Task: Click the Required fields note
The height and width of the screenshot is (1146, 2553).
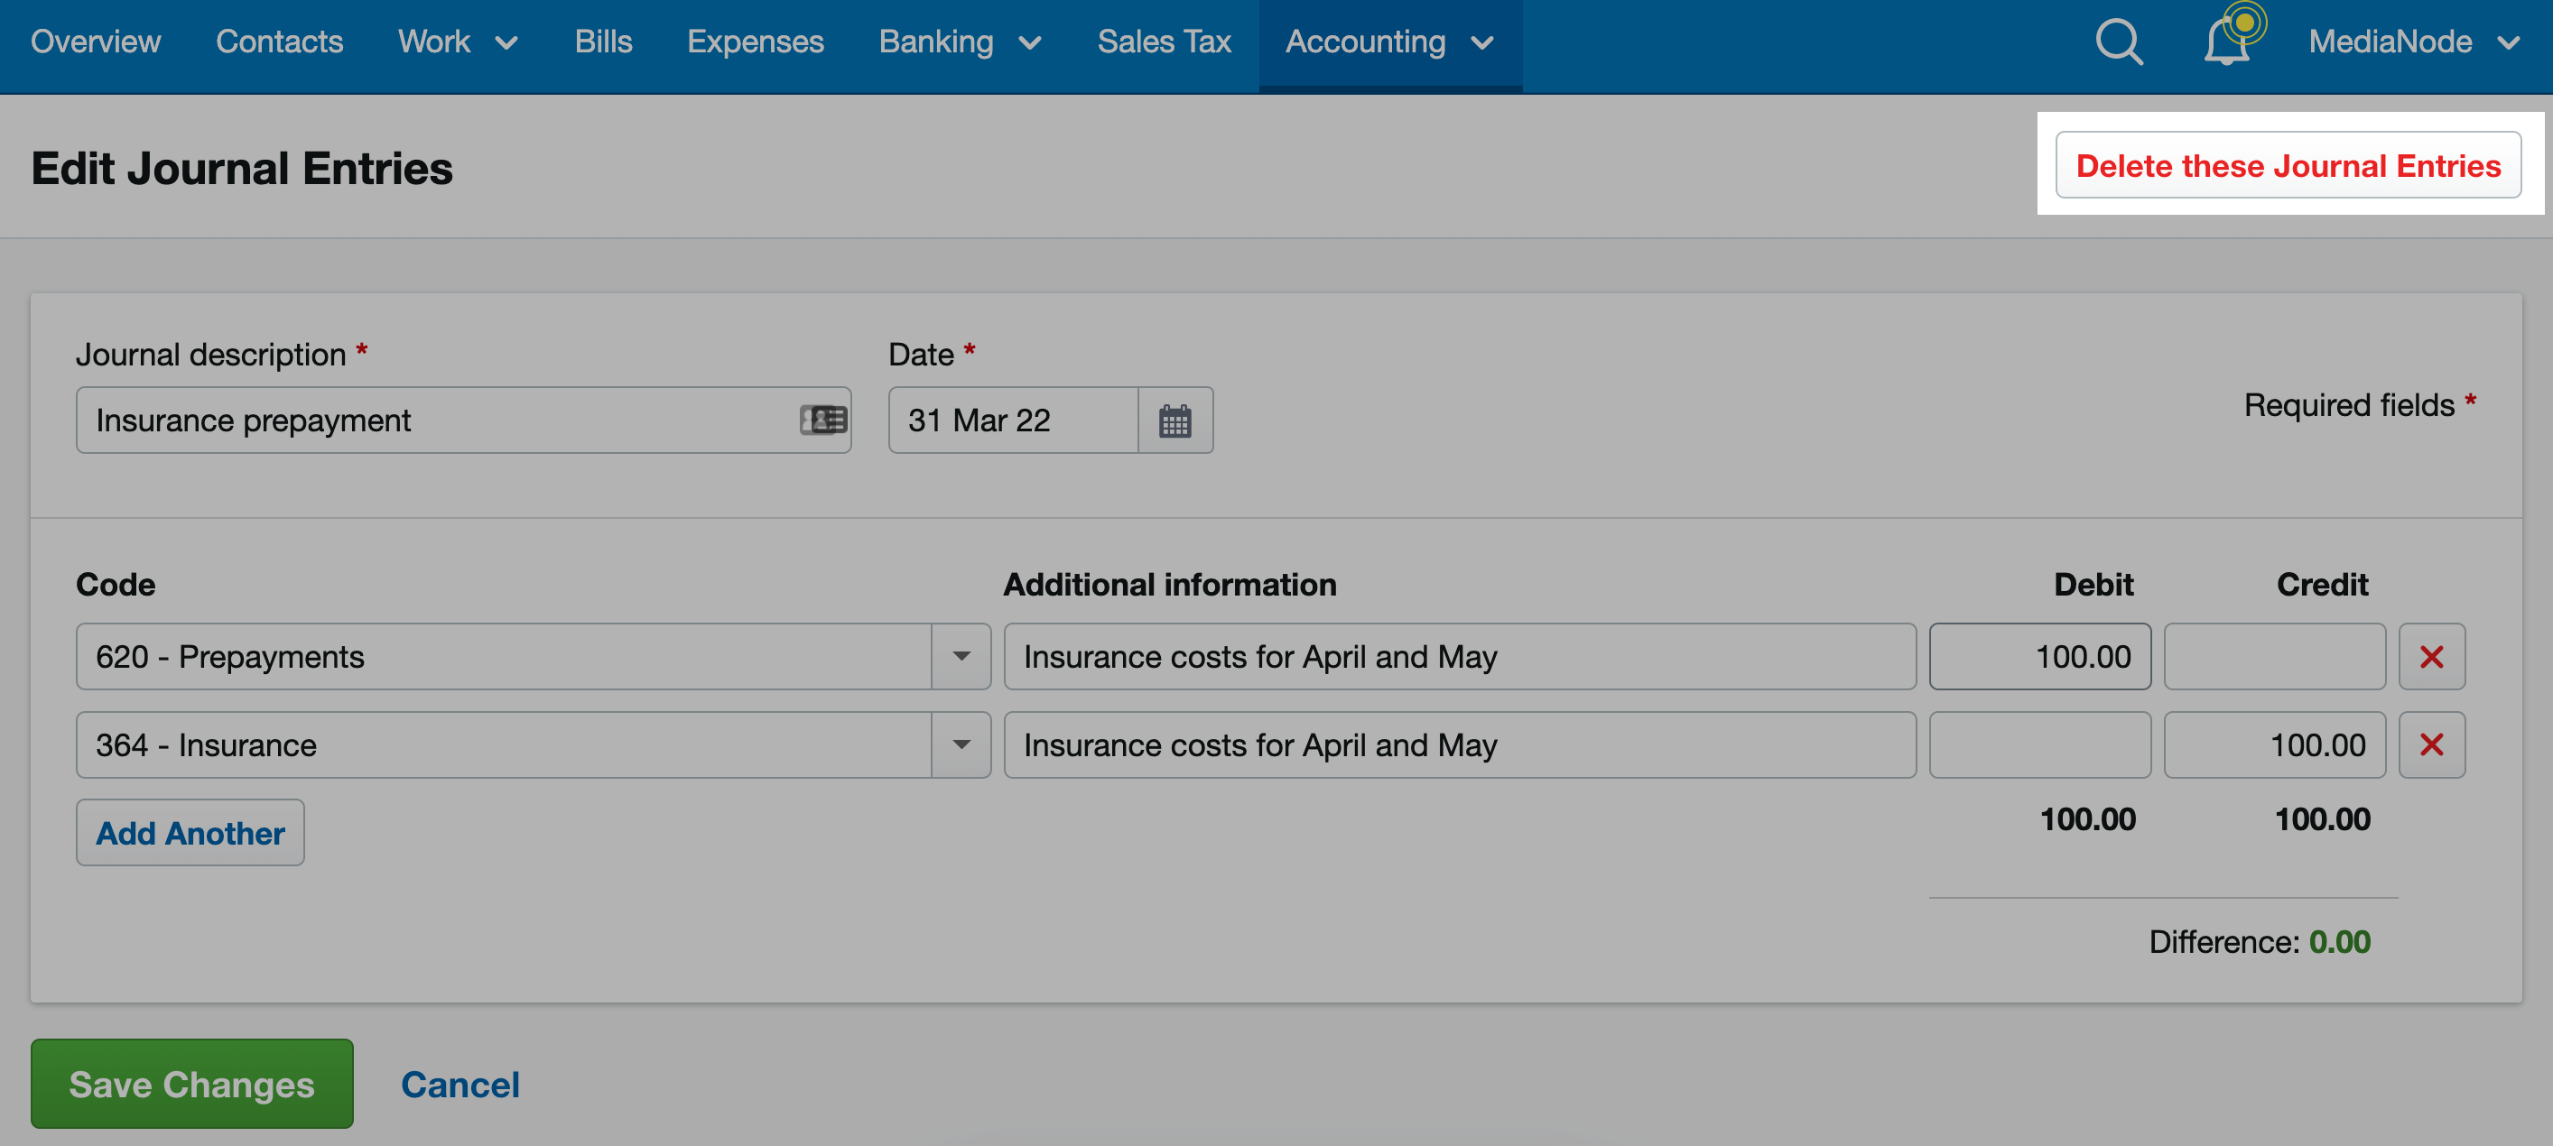Action: (2360, 405)
